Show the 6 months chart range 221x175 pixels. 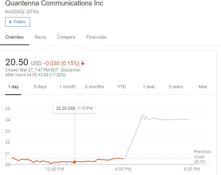pyautogui.click(x=95, y=87)
